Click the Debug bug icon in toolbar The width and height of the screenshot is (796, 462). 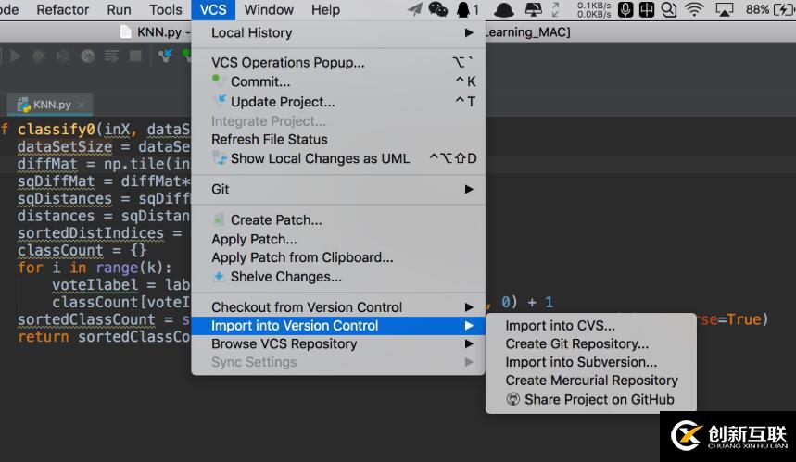(40, 56)
